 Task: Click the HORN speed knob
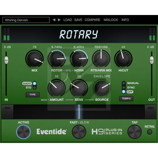coord(79,59)
